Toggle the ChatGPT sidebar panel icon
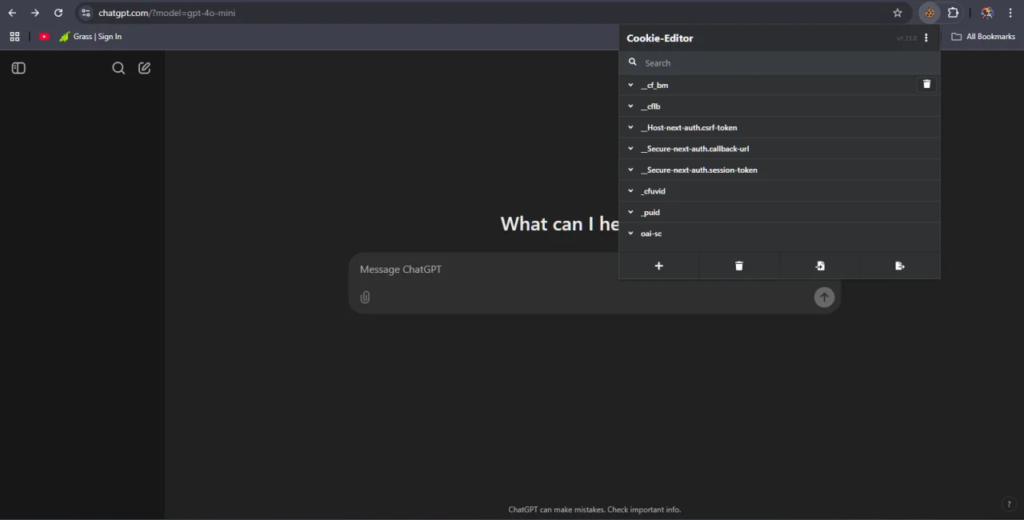Screen dimensions: 1024x520 pos(18,68)
